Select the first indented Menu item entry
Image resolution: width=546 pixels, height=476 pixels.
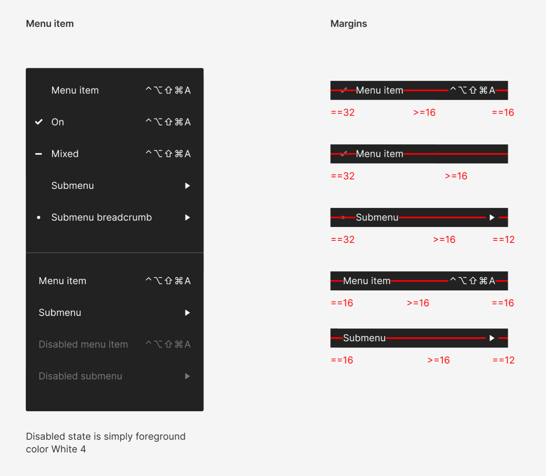tap(75, 90)
